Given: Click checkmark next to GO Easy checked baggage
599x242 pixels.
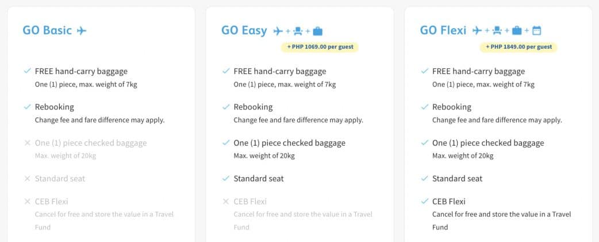Looking at the screenshot, I should (x=226, y=143).
